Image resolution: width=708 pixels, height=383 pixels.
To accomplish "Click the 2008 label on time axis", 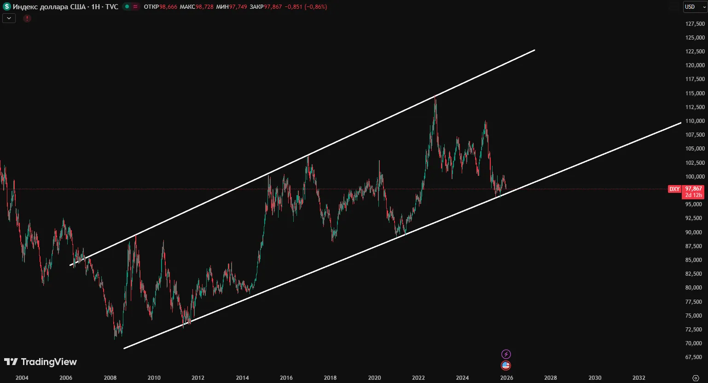I will coord(110,378).
